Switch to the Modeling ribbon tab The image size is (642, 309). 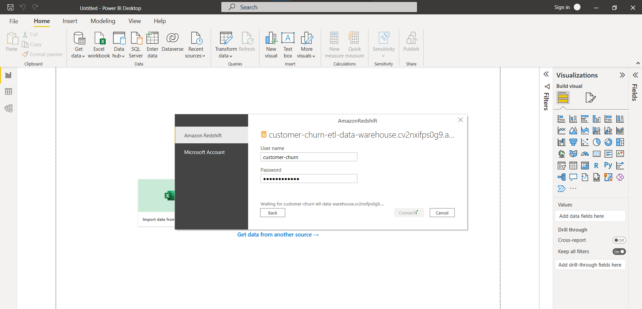(x=103, y=21)
